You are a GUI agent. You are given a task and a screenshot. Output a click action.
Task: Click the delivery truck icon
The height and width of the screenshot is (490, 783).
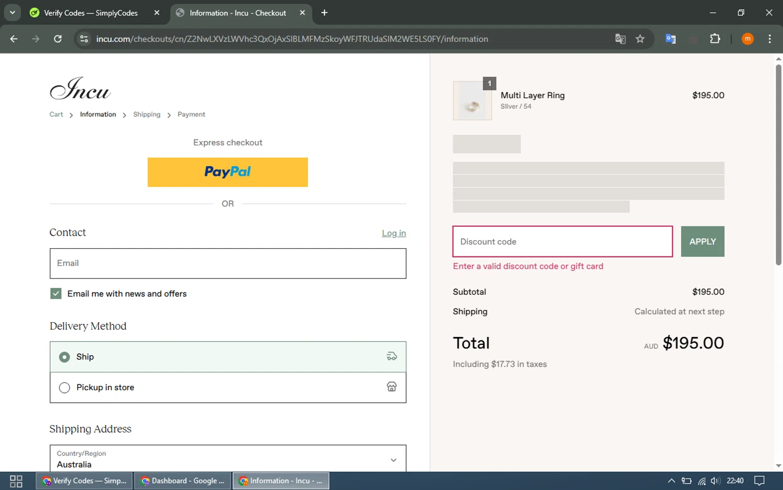[x=391, y=356]
